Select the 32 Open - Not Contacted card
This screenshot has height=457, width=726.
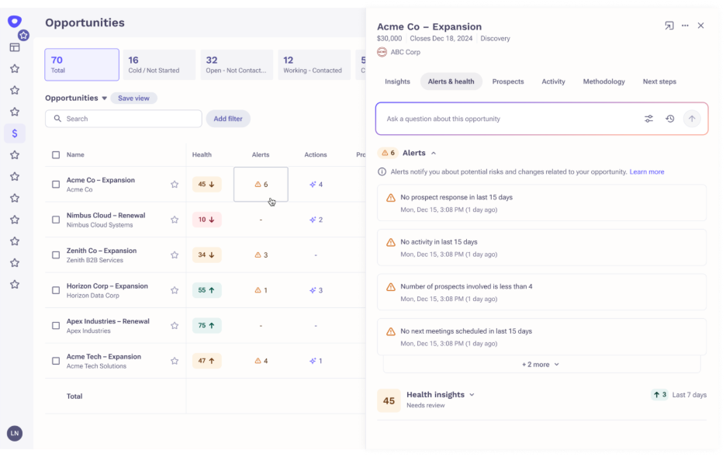click(237, 65)
